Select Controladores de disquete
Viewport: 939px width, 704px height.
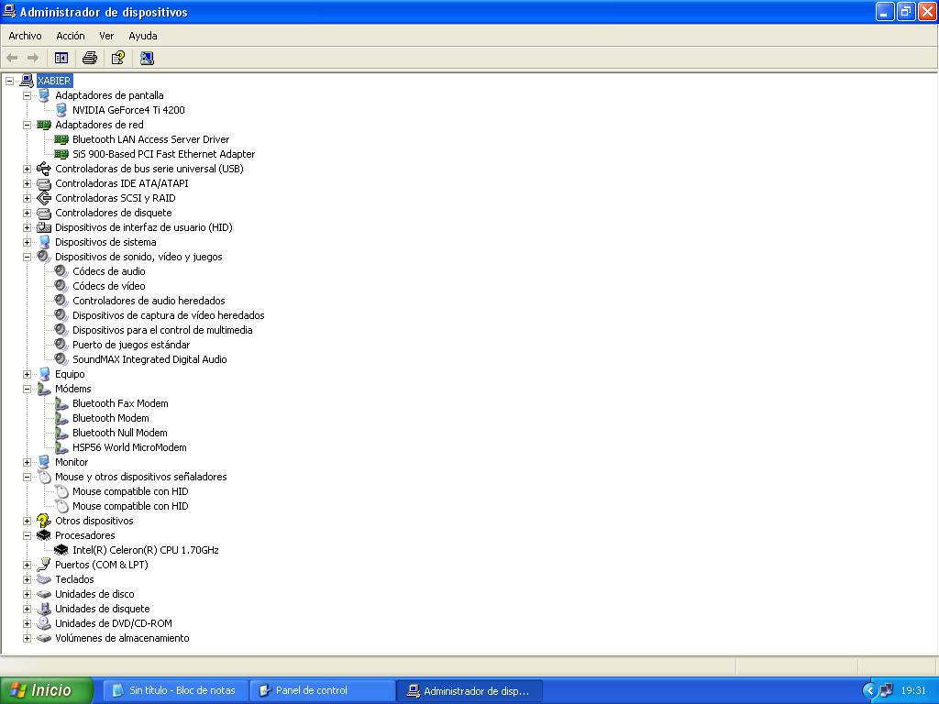click(113, 213)
